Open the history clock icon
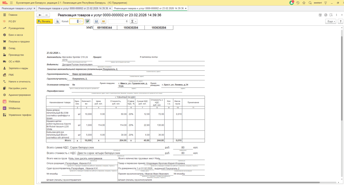Image resolution: width=344 pixels, height=185 pixels. pyautogui.click(x=298, y=3)
